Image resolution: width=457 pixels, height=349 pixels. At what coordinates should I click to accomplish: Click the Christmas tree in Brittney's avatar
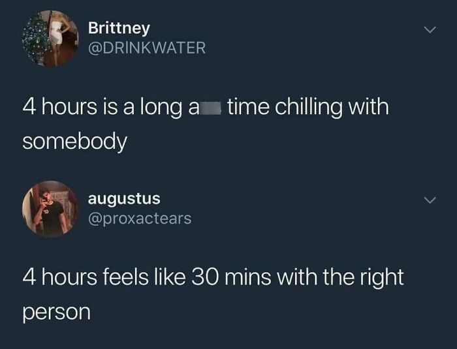(x=35, y=38)
